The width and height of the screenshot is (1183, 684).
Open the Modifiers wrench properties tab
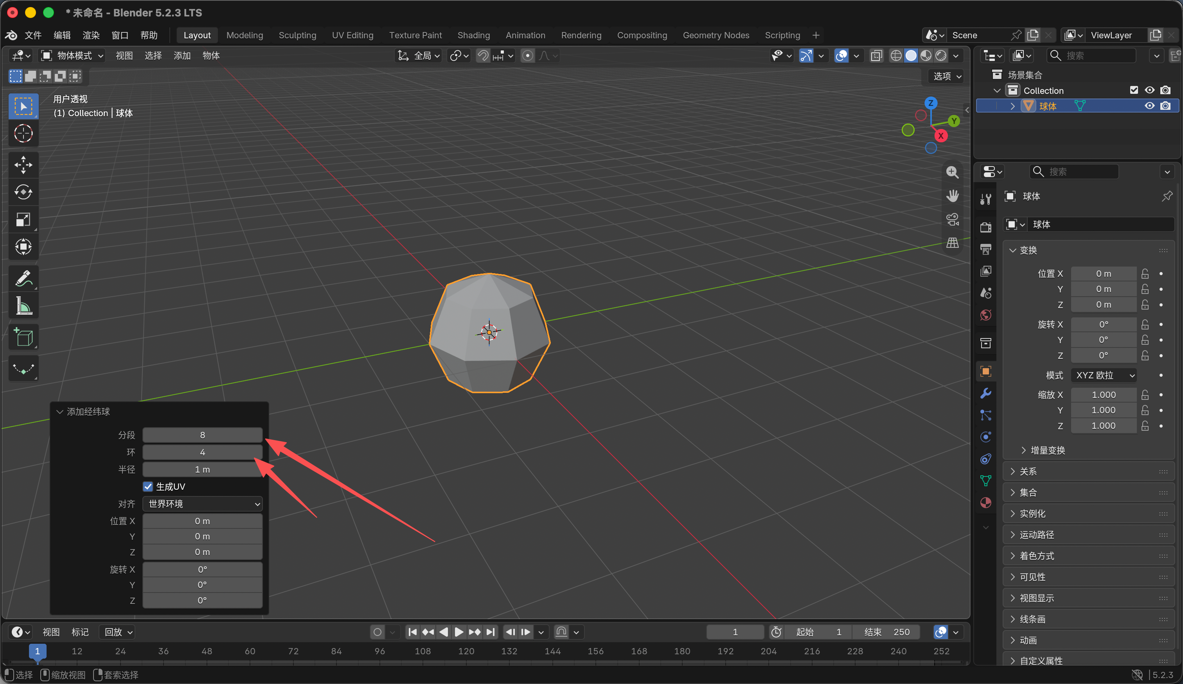point(985,393)
